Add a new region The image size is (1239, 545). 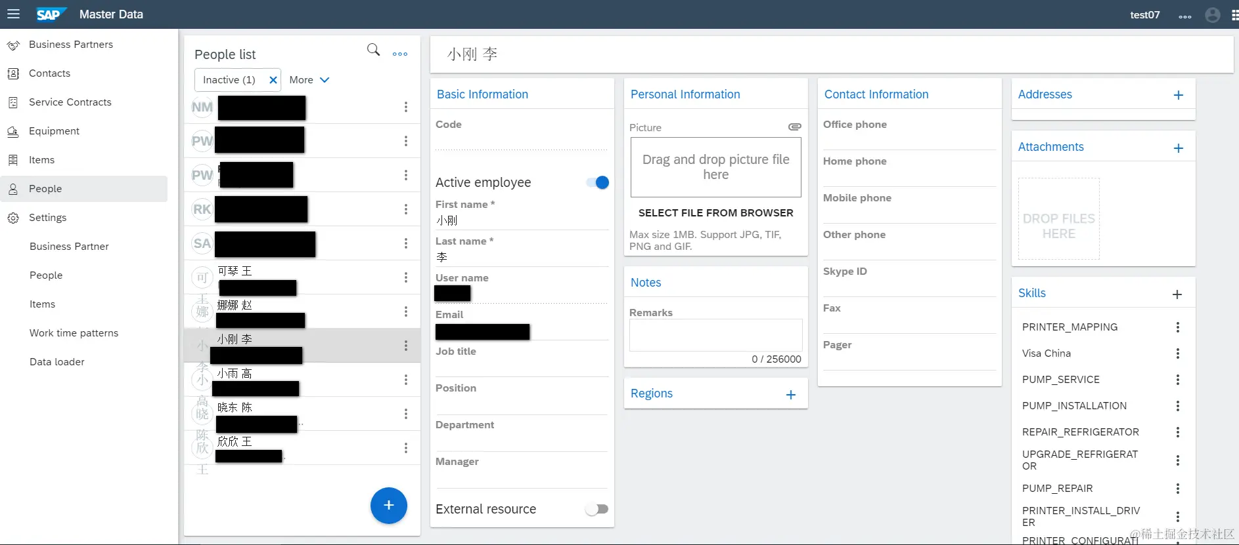pos(791,395)
